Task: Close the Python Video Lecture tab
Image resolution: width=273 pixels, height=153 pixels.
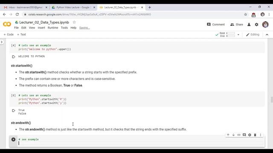Action: click(x=94, y=8)
